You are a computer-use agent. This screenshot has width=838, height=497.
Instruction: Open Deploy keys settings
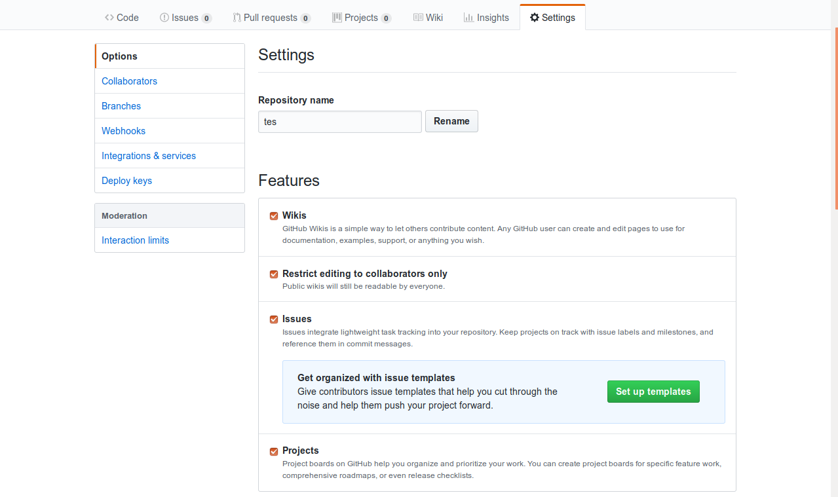tap(126, 181)
